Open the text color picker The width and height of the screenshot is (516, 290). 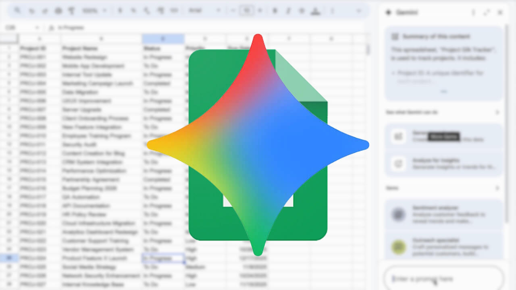click(314, 11)
